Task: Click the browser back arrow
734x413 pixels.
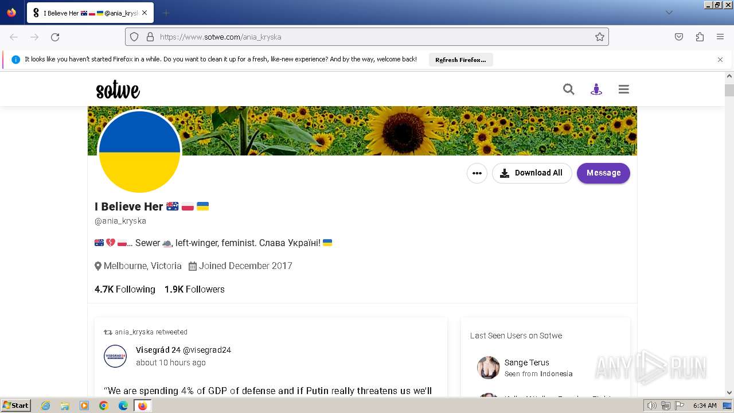Action: (x=14, y=37)
